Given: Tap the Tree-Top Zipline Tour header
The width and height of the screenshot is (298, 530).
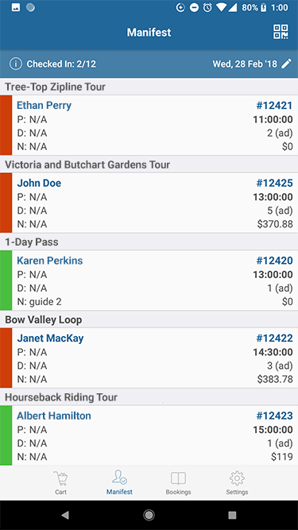Looking at the screenshot, I should (149, 87).
